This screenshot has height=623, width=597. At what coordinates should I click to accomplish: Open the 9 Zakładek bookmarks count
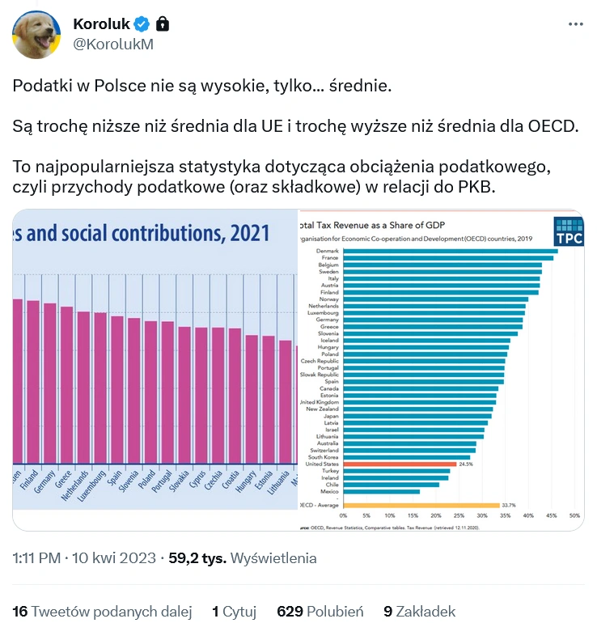point(420,611)
